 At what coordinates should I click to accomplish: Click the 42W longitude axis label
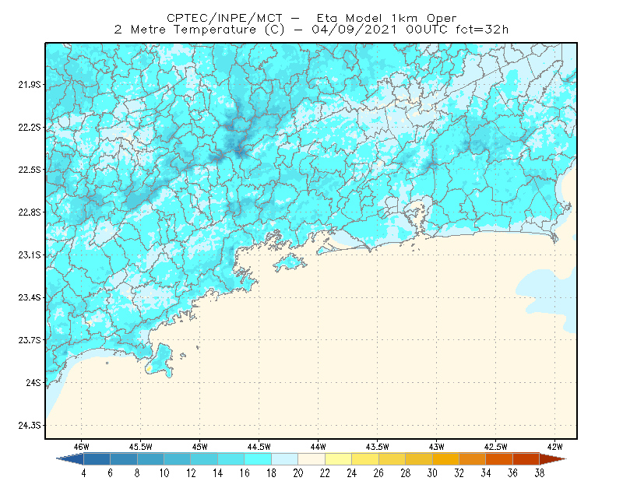[554, 447]
